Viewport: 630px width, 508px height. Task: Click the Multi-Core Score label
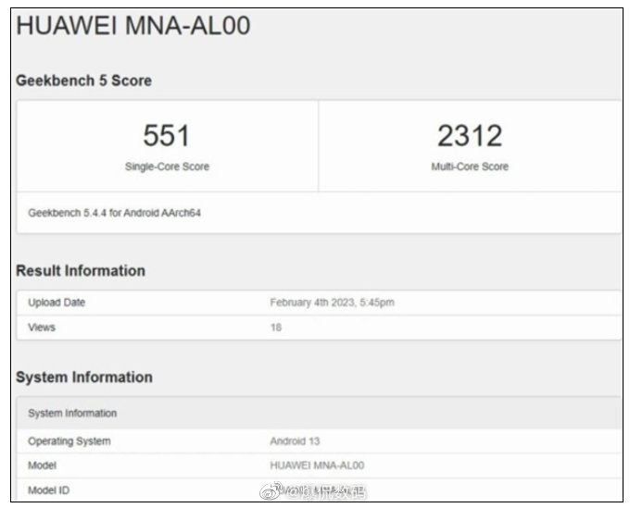pos(470,167)
